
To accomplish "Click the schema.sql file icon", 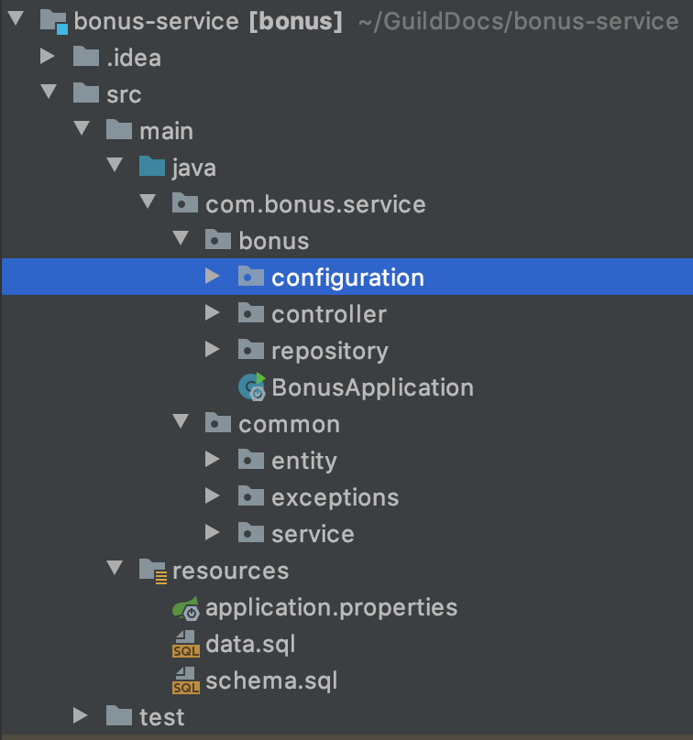I will pyautogui.click(x=185, y=680).
